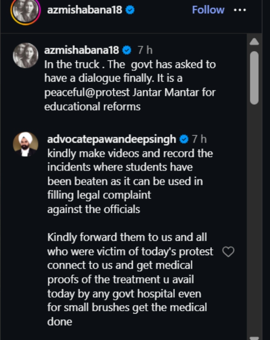This screenshot has height=340, width=270.
Task: Open the advocatepawandeepsingh profile picture
Action: 26,145
